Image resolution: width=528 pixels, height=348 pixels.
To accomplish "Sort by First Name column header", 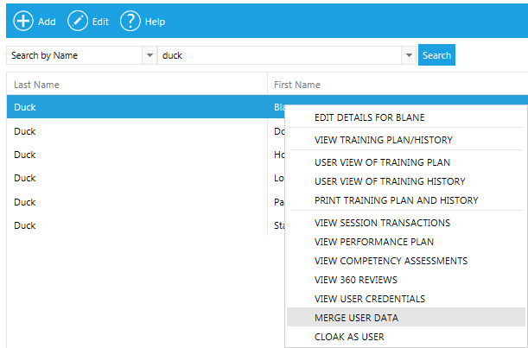I will [x=296, y=85].
